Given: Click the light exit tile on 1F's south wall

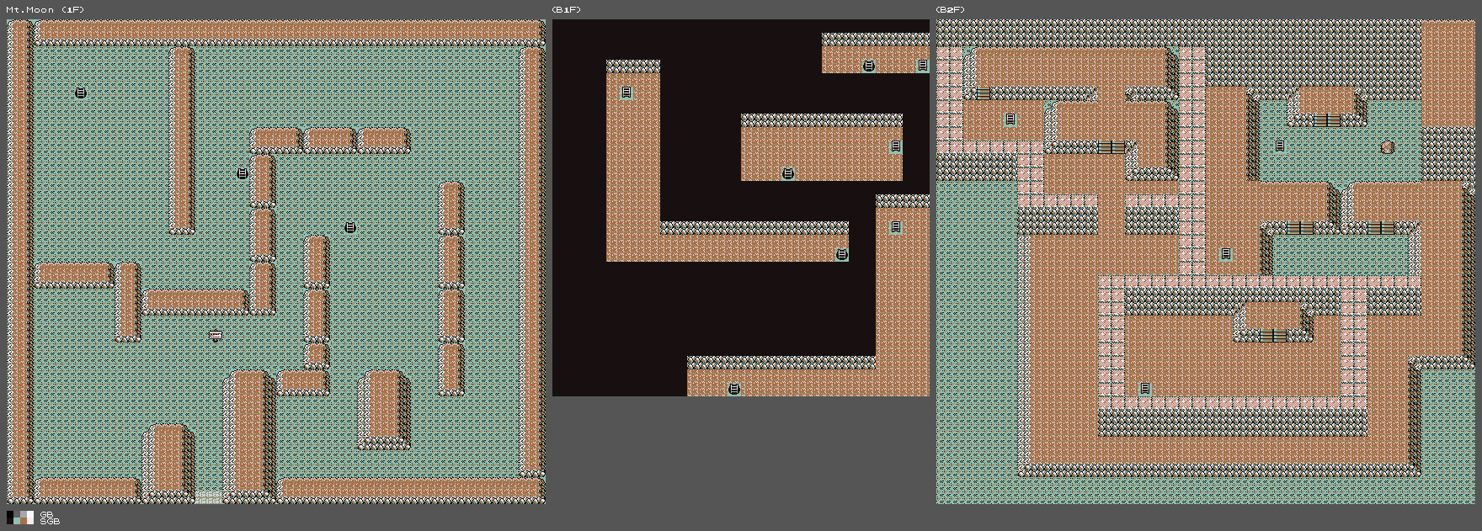Looking at the screenshot, I should [209, 497].
